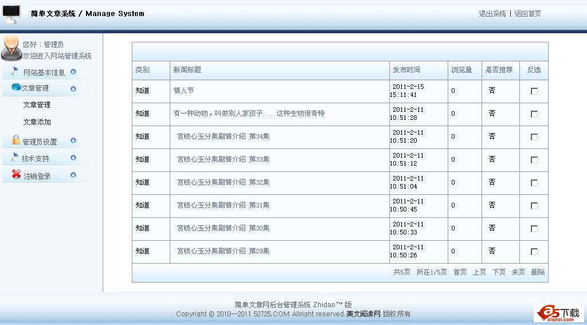Go to 下页 in pagination

point(499,272)
